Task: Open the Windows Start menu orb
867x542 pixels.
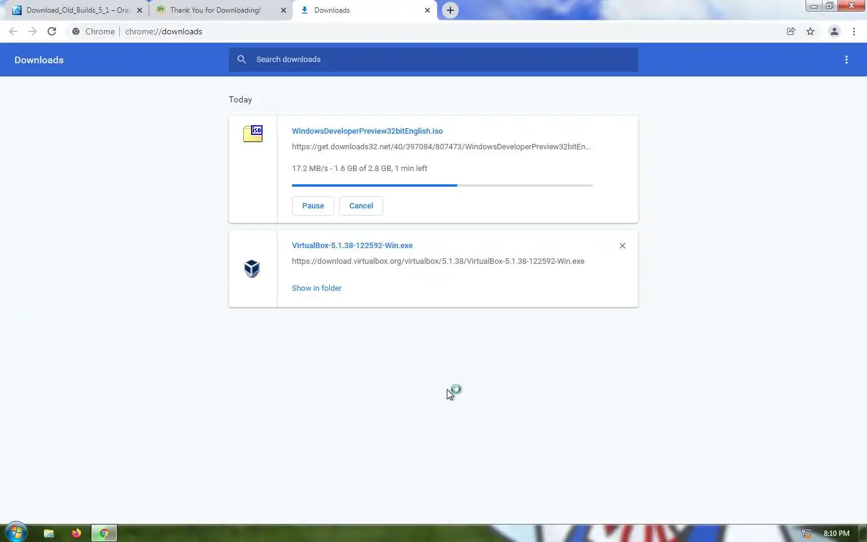Action: click(16, 532)
